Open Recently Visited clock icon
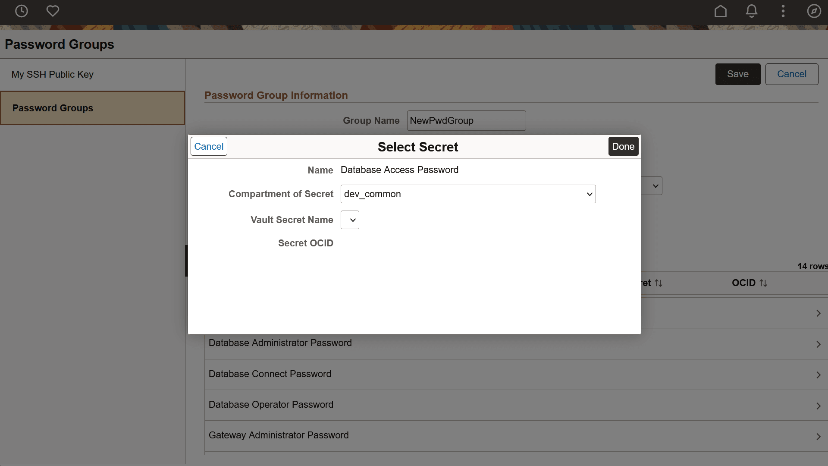The height and width of the screenshot is (466, 828). [21, 11]
